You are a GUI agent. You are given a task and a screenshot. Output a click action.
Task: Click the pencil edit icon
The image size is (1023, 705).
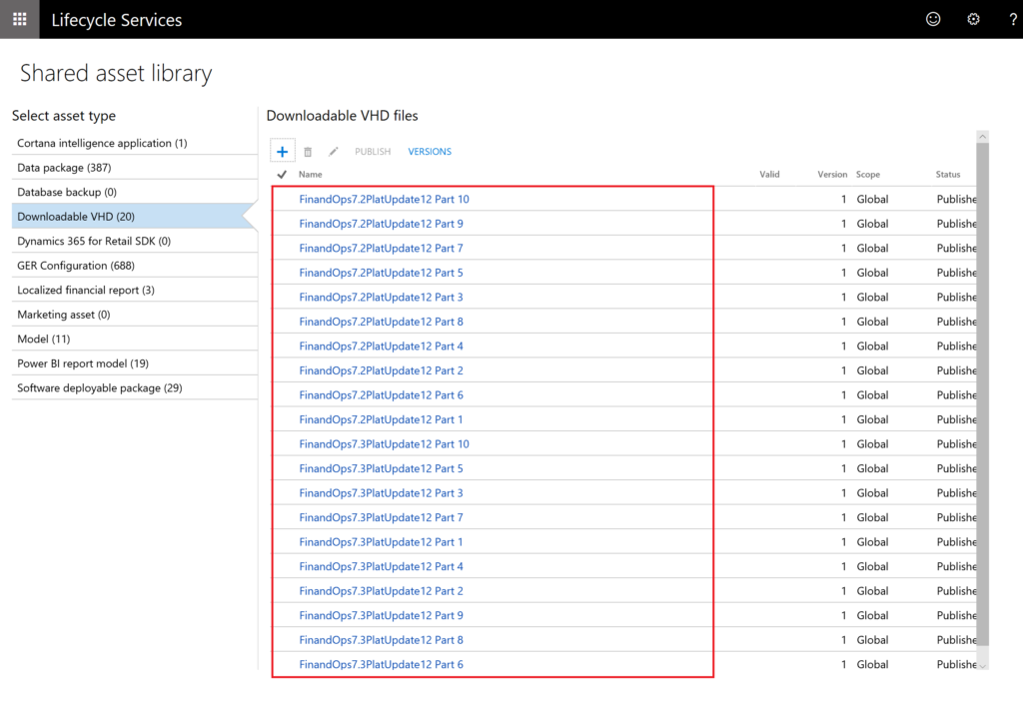(334, 152)
